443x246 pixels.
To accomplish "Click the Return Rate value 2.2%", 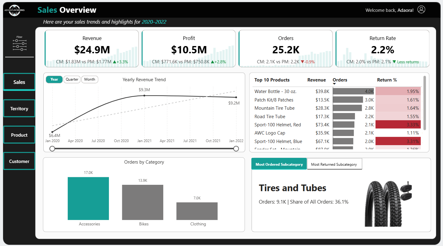I will click(383, 49).
